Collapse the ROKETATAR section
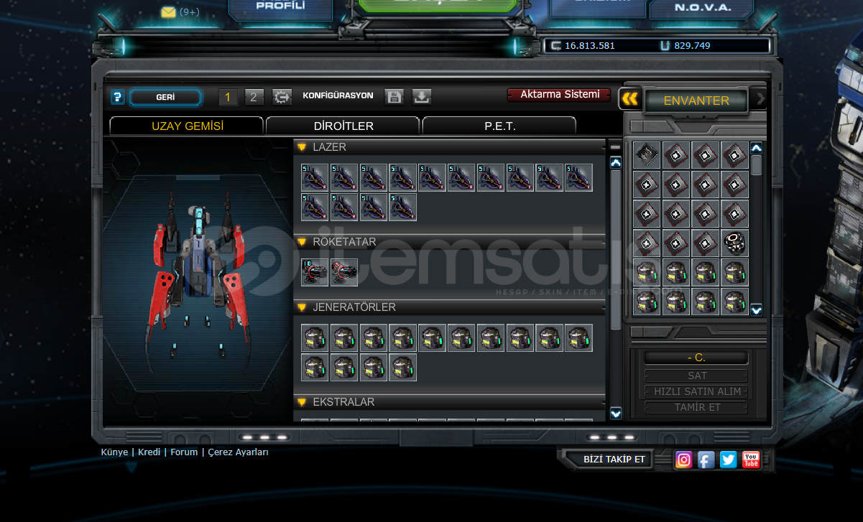 [x=302, y=242]
